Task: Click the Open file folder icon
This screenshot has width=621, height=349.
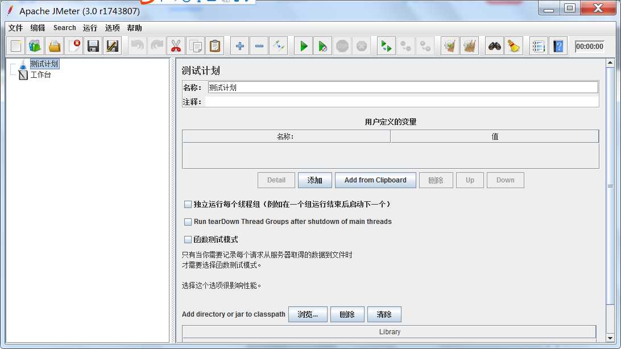Action: tap(54, 46)
